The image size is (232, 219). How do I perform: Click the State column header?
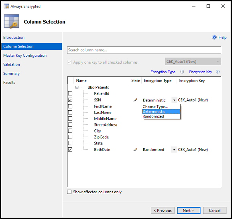135,81
